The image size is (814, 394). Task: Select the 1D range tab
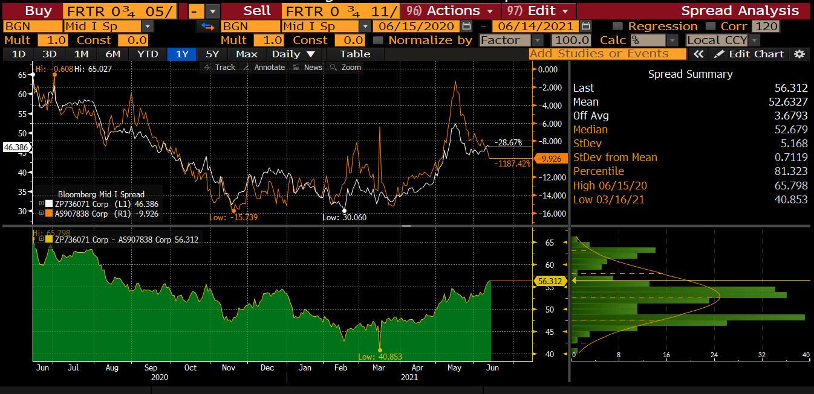[x=19, y=54]
